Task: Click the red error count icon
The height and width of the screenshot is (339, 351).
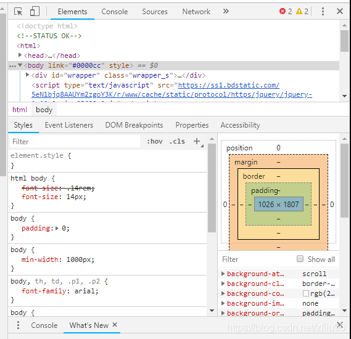Action: point(283,11)
